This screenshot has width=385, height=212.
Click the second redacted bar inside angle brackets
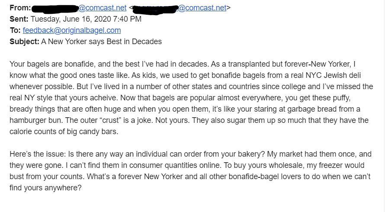coord(155,9)
